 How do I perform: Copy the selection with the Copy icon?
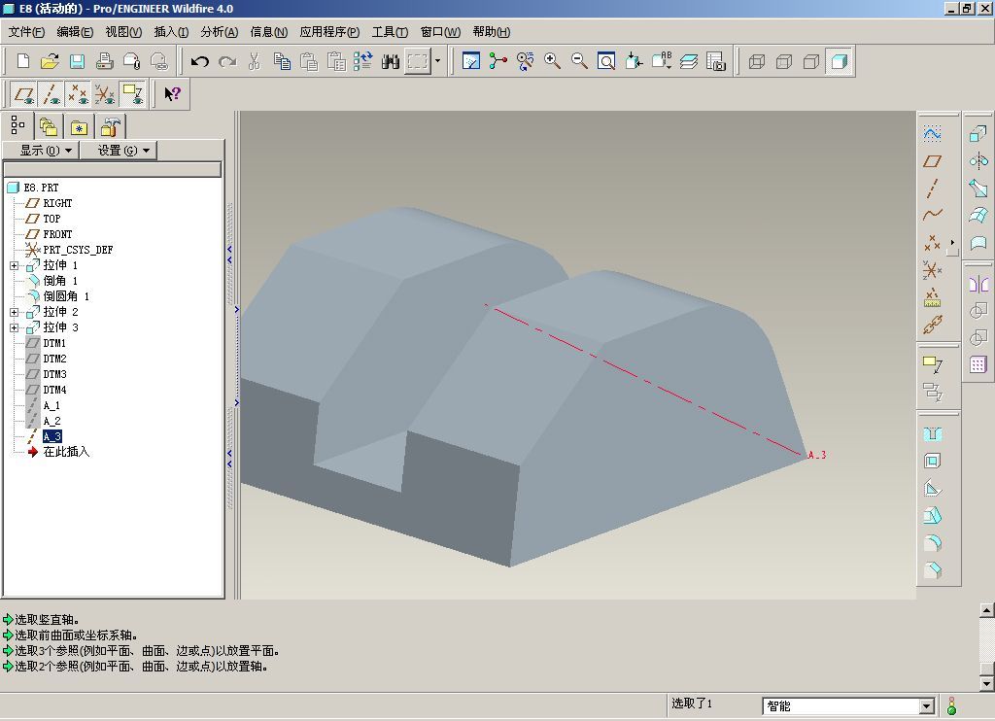click(282, 61)
